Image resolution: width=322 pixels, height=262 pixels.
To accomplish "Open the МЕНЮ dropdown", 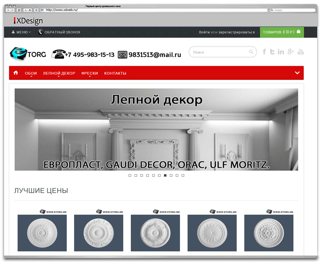I will point(21,32).
